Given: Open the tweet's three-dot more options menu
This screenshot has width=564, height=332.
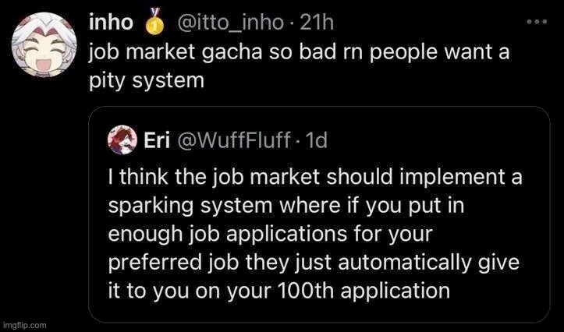Looking at the screenshot, I should click(537, 22).
